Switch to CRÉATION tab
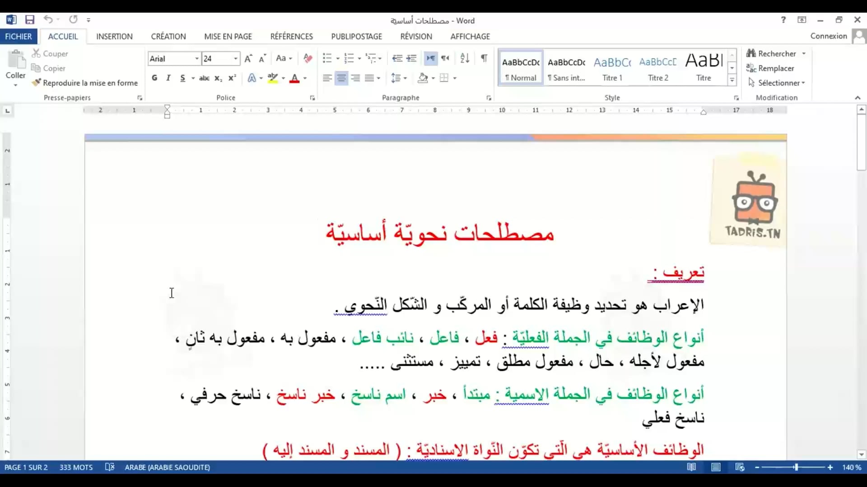 tap(168, 37)
